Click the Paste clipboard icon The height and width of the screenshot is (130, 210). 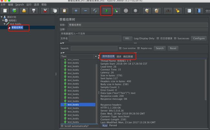pos(64,11)
